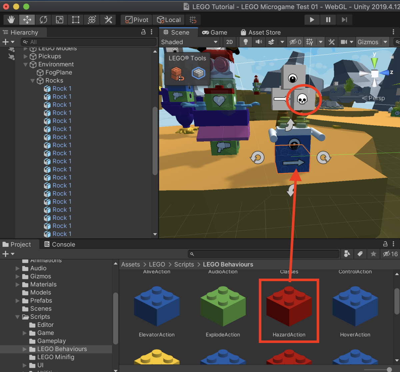
Task: Collapse the Environment object
Action: (26, 65)
